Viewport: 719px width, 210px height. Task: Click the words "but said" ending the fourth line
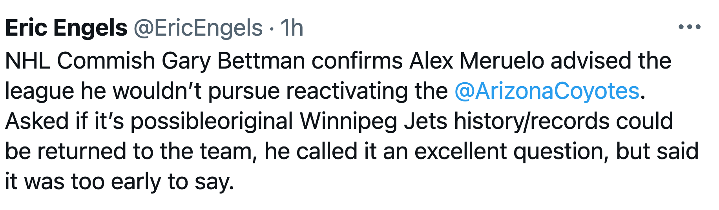point(657,151)
